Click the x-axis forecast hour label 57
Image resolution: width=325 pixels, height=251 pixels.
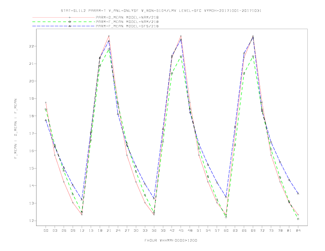pyautogui.click(x=217, y=230)
